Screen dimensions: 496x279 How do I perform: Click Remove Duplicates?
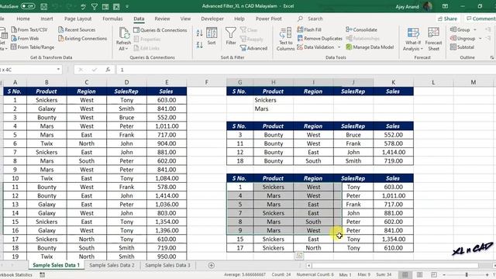(x=319, y=38)
